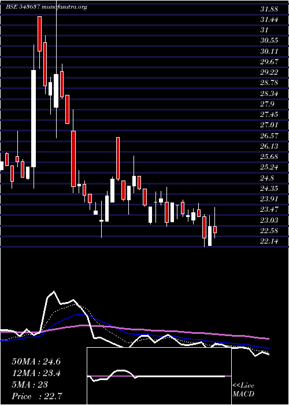Screen dimensions: 289x405
Task: Click the 5MA : 23 readout
Action: tap(29, 385)
